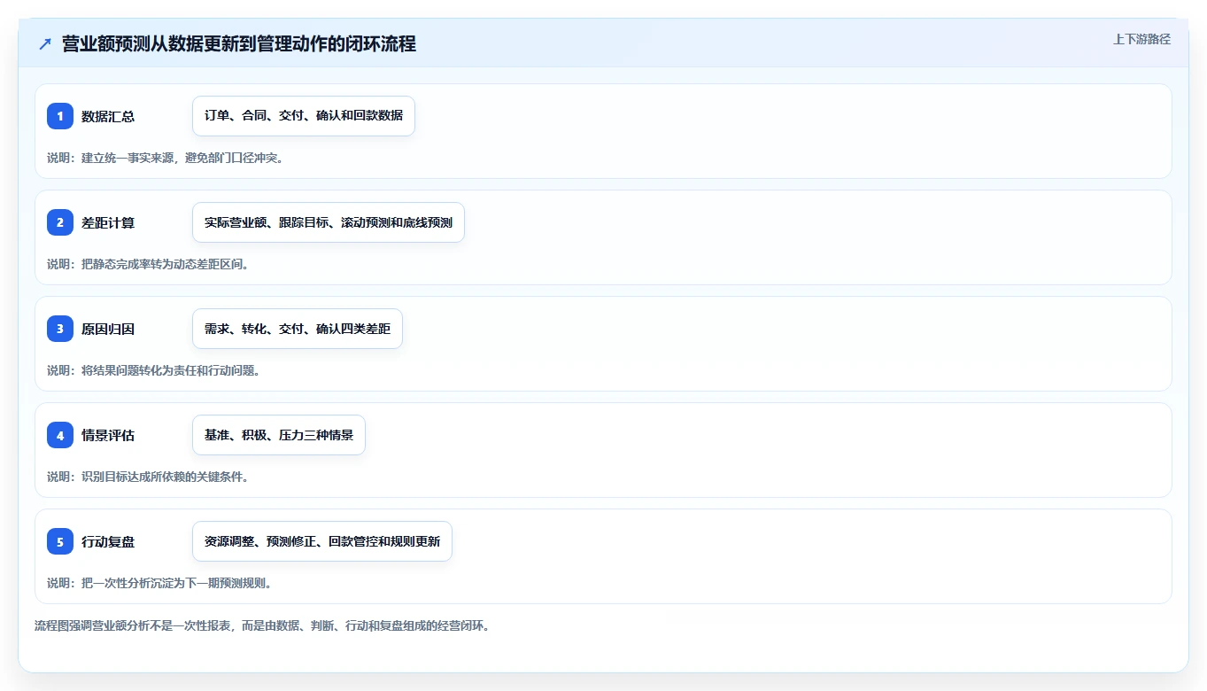Viewport: 1207px width, 691px height.
Task: Click the step 1 number badge
Action: pyautogui.click(x=60, y=116)
